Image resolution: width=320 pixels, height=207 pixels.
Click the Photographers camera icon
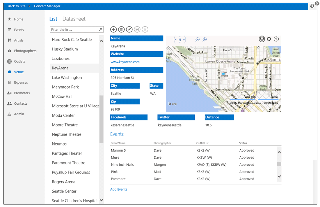pos(9,51)
